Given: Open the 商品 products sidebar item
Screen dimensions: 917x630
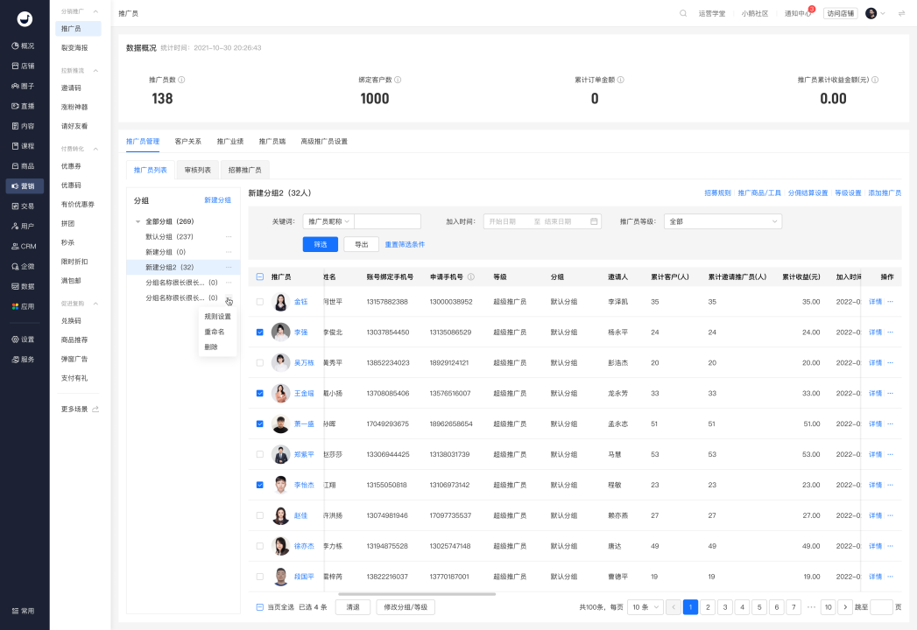Looking at the screenshot, I should point(24,166).
